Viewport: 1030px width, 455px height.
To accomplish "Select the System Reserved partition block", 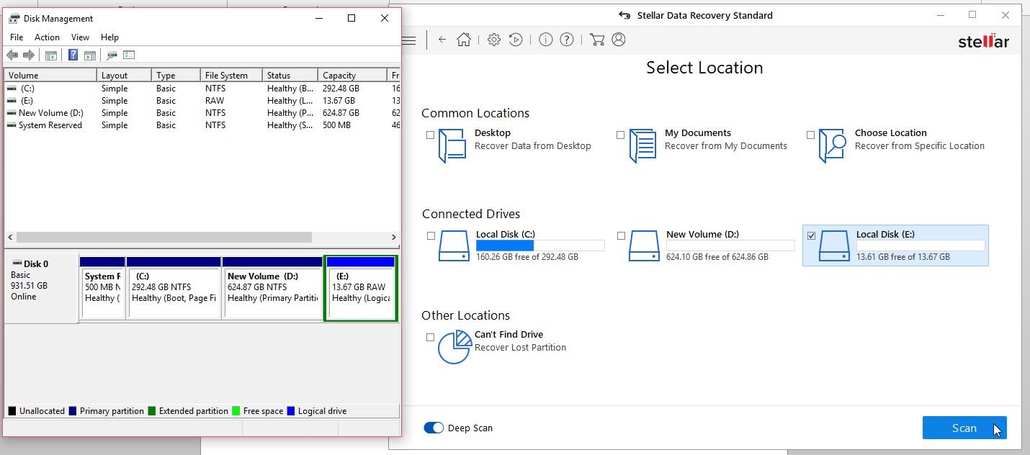I will coord(102,288).
